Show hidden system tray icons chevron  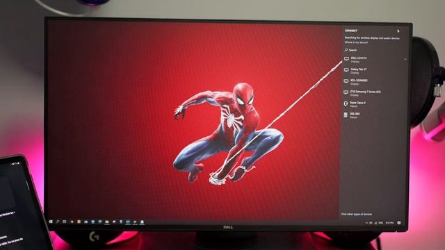(x=366, y=223)
